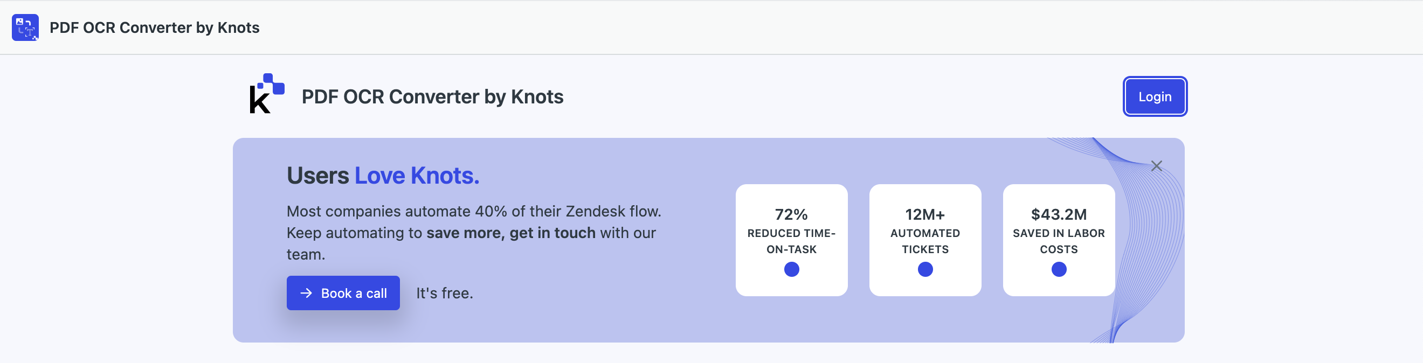
Task: Click the Knots K logo
Action: 267,94
